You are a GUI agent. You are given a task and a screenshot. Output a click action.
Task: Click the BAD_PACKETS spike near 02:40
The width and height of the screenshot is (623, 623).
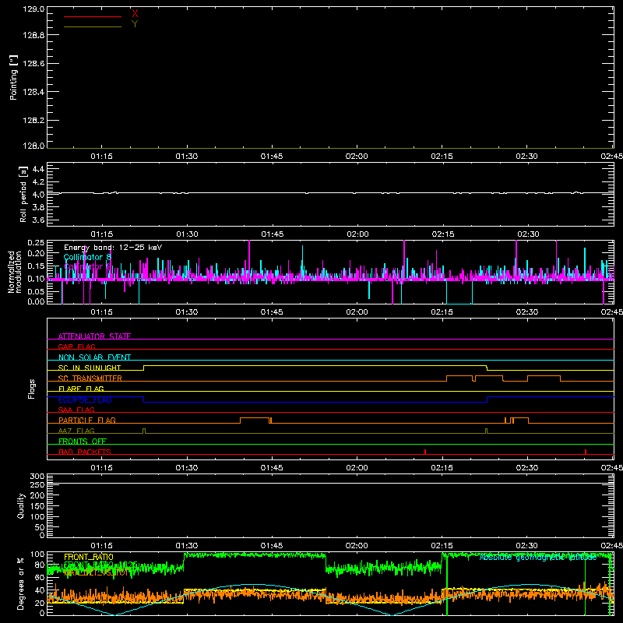(586, 452)
